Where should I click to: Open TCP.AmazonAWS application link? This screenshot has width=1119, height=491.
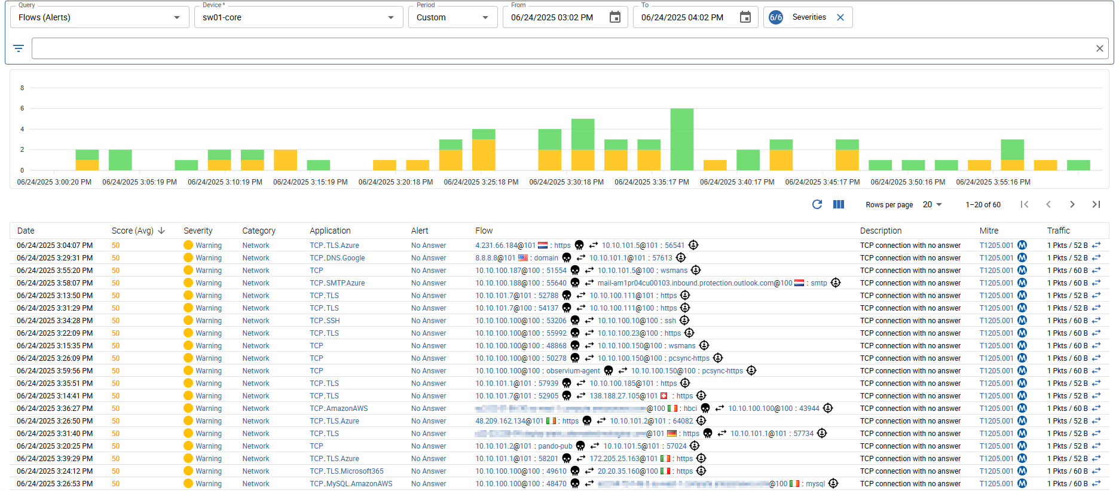[x=339, y=409]
